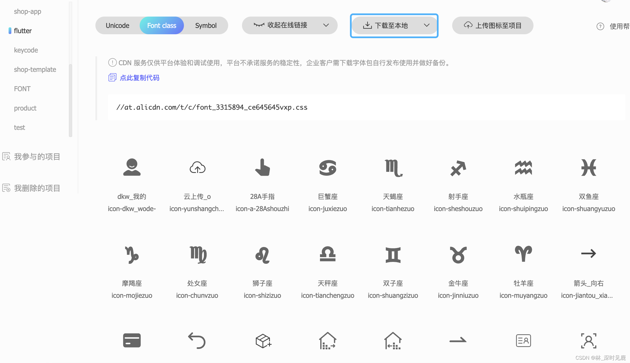Select the 双鱼座 Pisces icon
The height and width of the screenshot is (363, 630).
pos(589,168)
